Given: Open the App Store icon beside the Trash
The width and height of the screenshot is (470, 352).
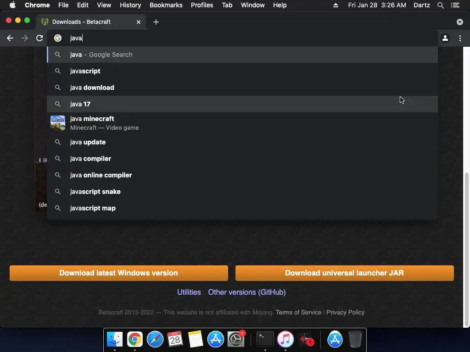Looking at the screenshot, I should (335, 340).
